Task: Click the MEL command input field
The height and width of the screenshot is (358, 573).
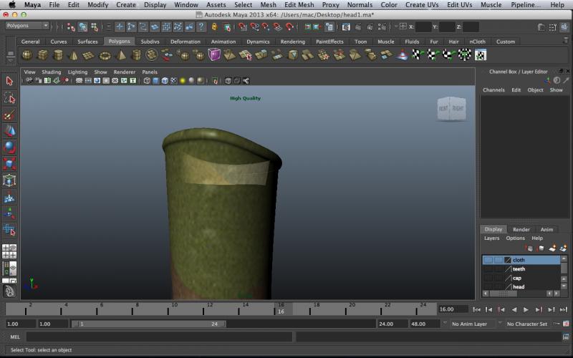Action: click(159, 337)
